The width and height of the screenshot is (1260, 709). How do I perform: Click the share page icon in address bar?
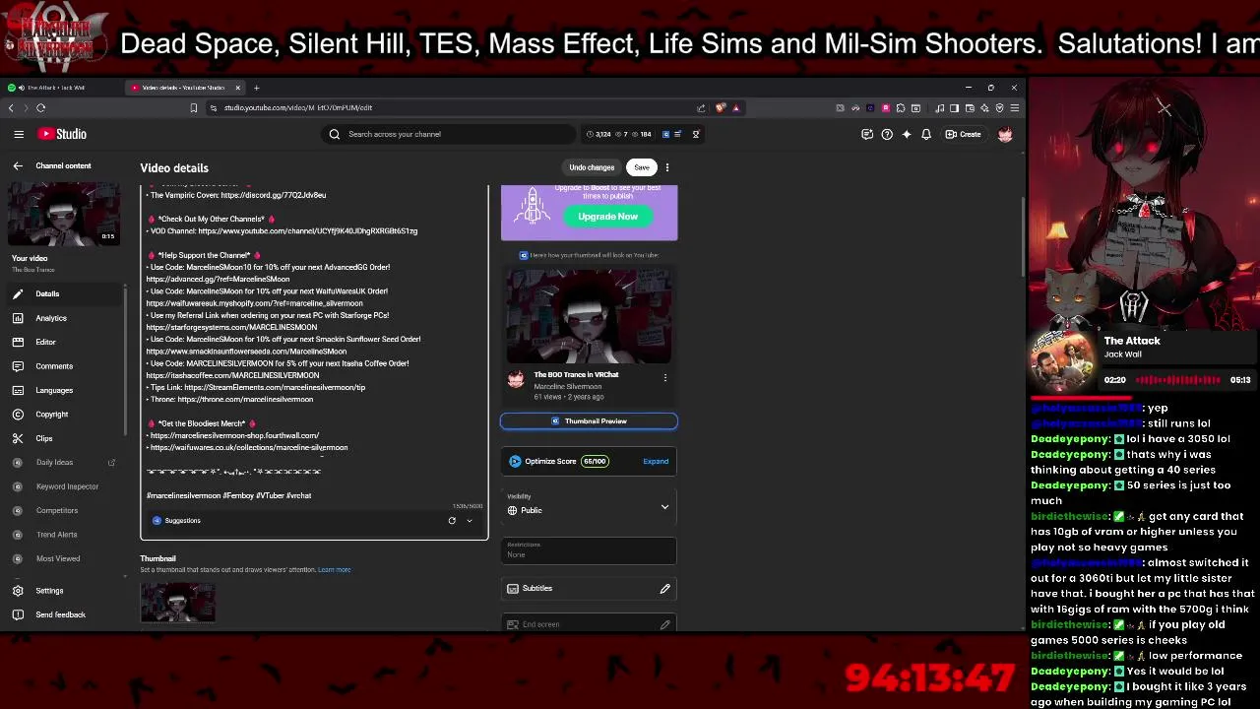point(701,107)
